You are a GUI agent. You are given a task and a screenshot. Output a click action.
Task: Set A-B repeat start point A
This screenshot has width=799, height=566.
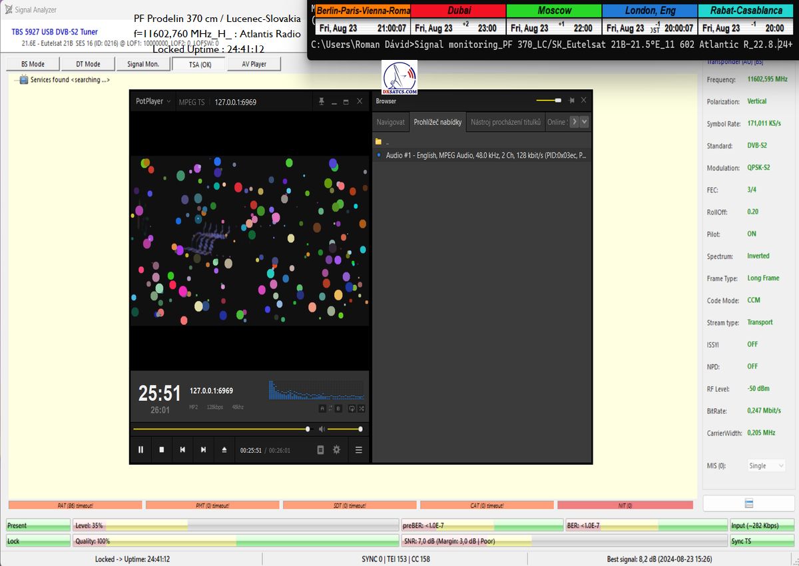tap(322, 408)
